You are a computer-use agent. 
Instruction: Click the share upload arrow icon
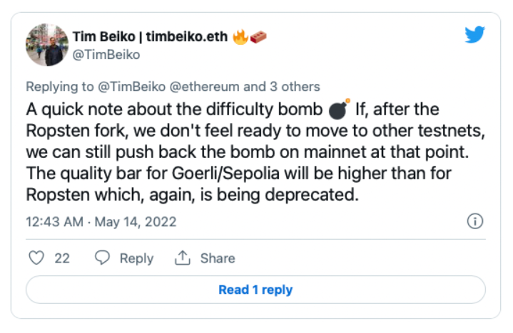click(x=182, y=258)
